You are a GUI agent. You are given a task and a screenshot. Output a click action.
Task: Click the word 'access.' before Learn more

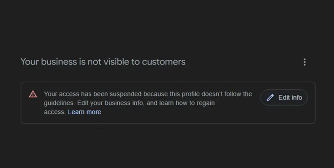pyautogui.click(x=55, y=112)
